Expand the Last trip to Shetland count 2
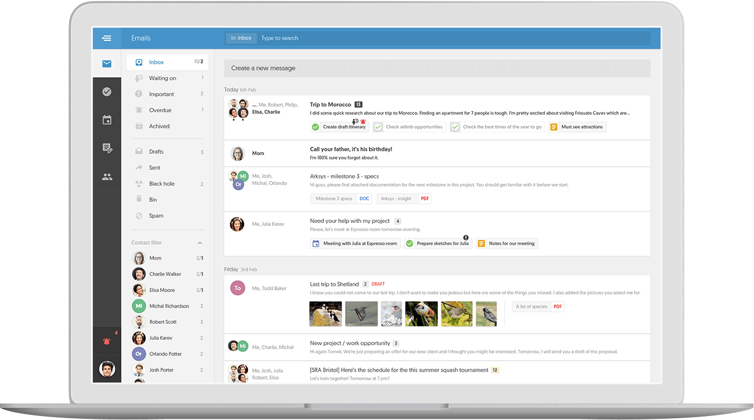The height and width of the screenshot is (420, 754). tap(365, 284)
